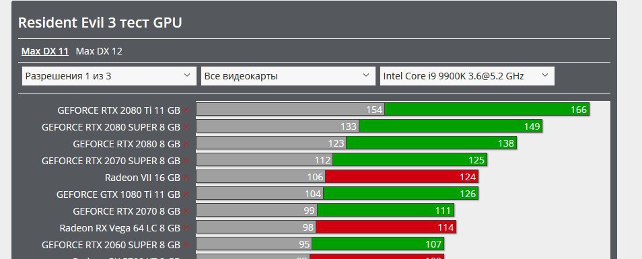Click the gray bar showing 154
This screenshot has height=259, width=642.
[290, 109]
